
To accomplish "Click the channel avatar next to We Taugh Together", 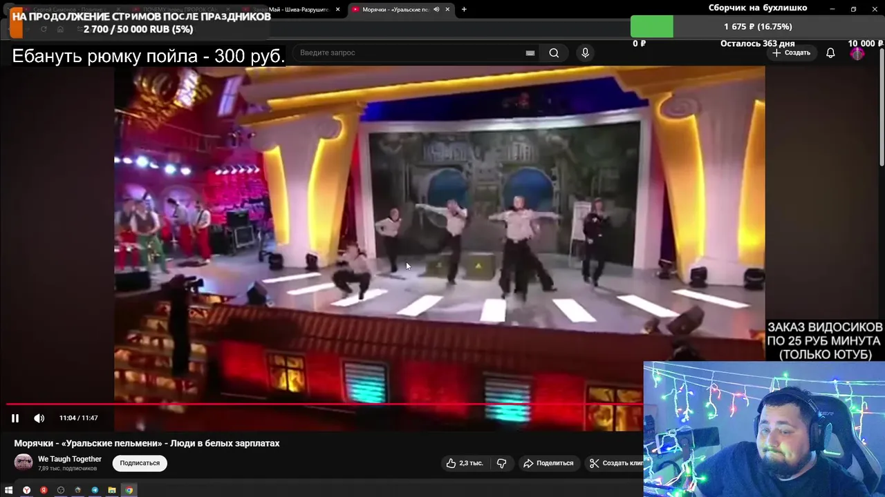I will pyautogui.click(x=24, y=462).
